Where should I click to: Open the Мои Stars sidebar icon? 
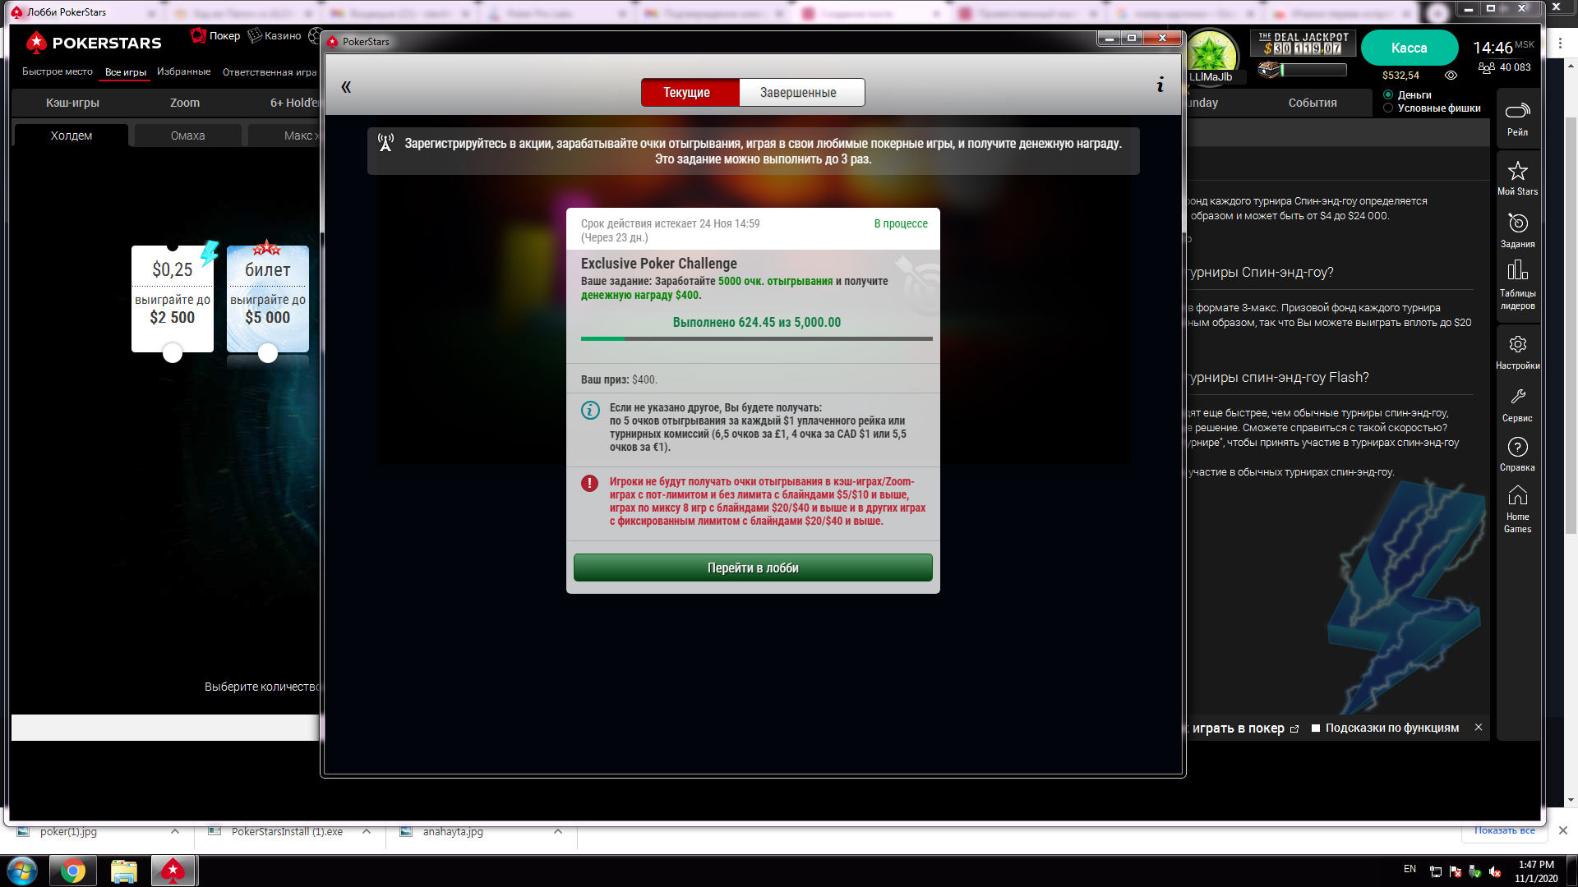1517,178
